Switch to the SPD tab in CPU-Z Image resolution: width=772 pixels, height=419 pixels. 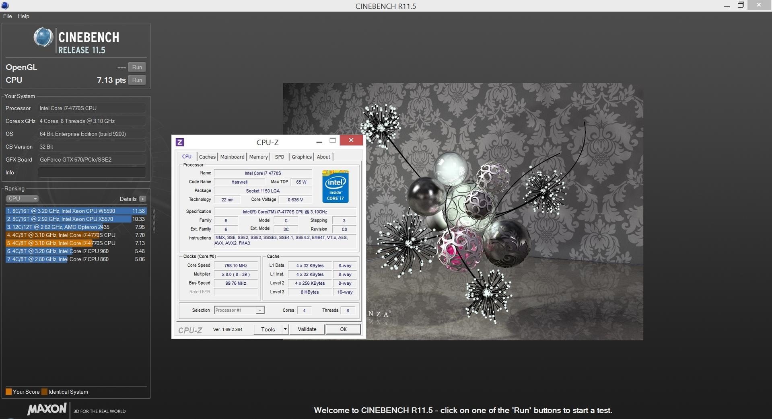pos(280,157)
